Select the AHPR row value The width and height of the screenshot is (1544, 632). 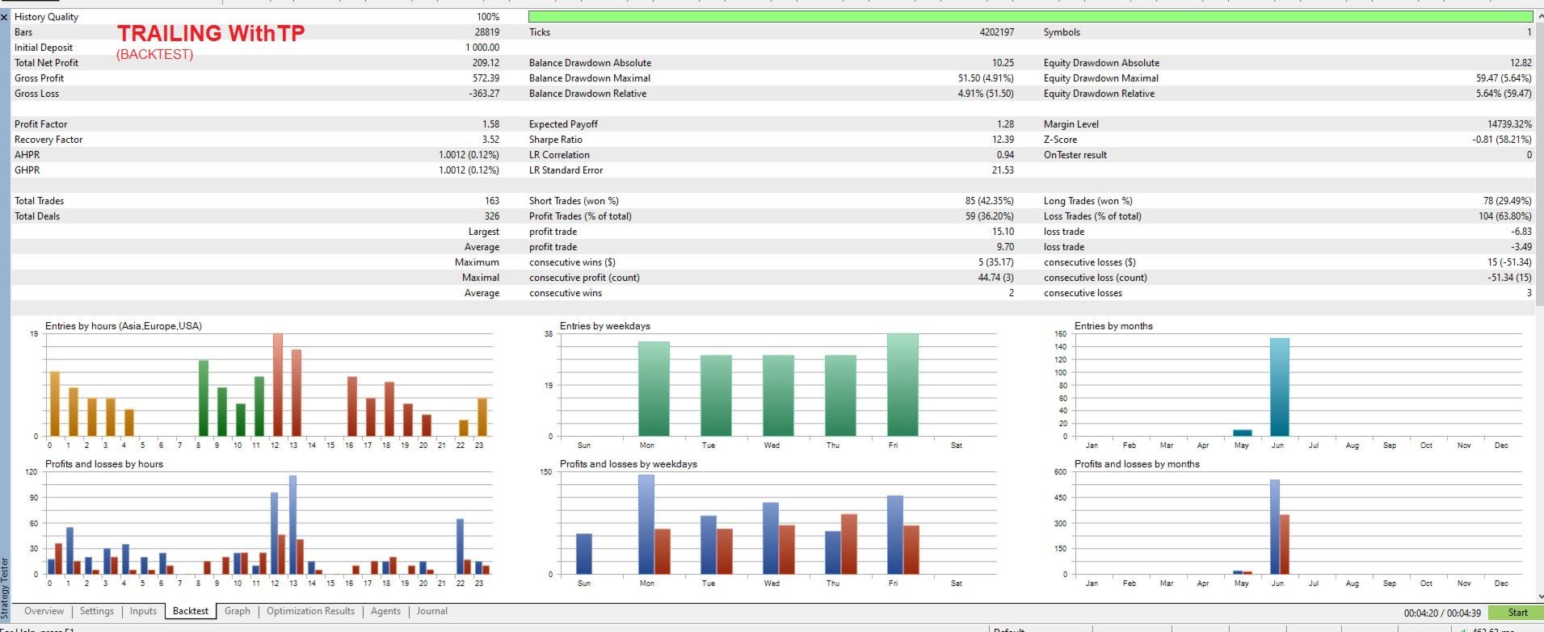tap(469, 155)
